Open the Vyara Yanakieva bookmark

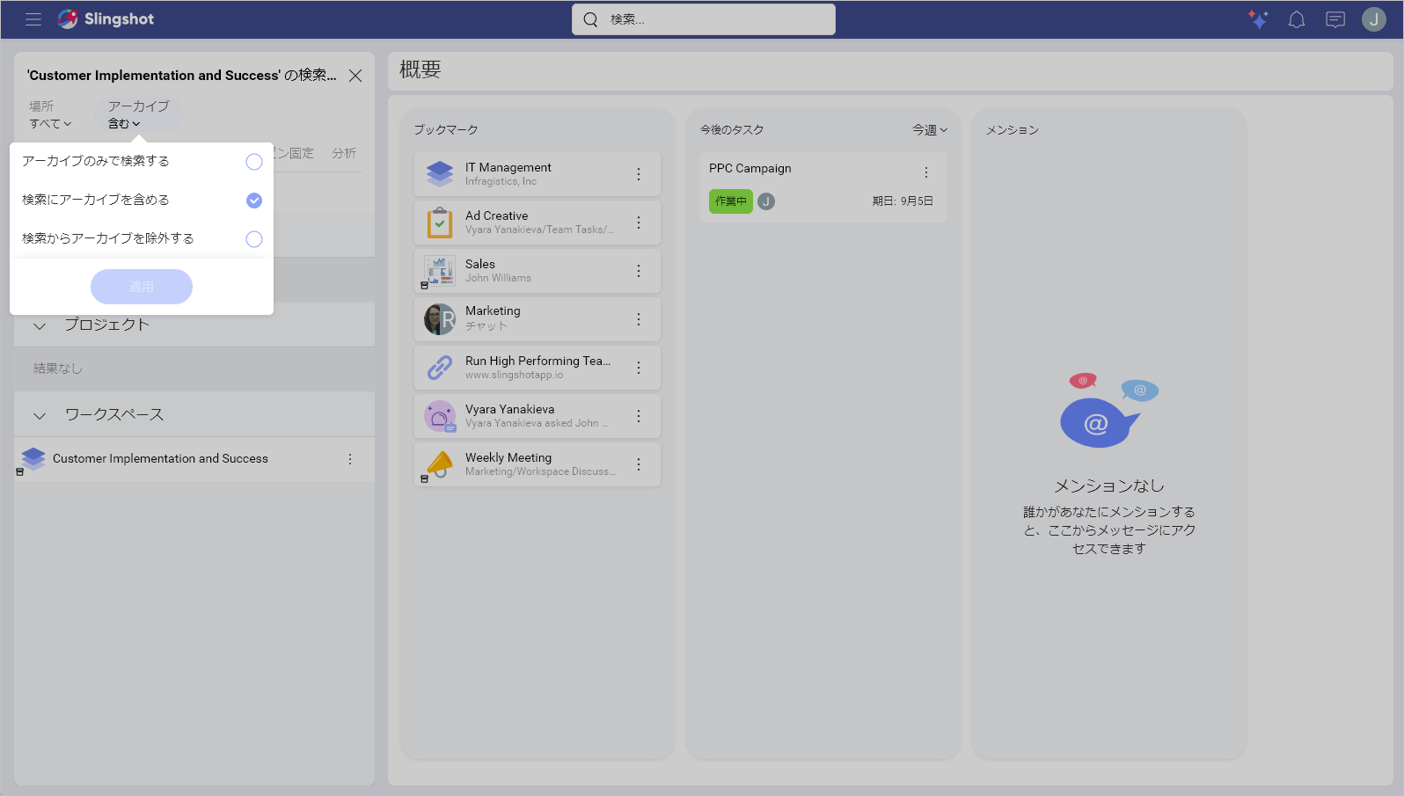coord(537,416)
